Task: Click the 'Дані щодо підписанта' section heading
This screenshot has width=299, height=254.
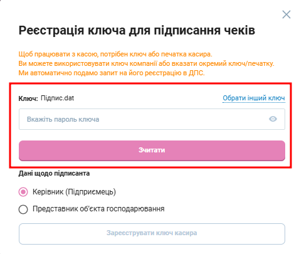Action: tap(54, 174)
